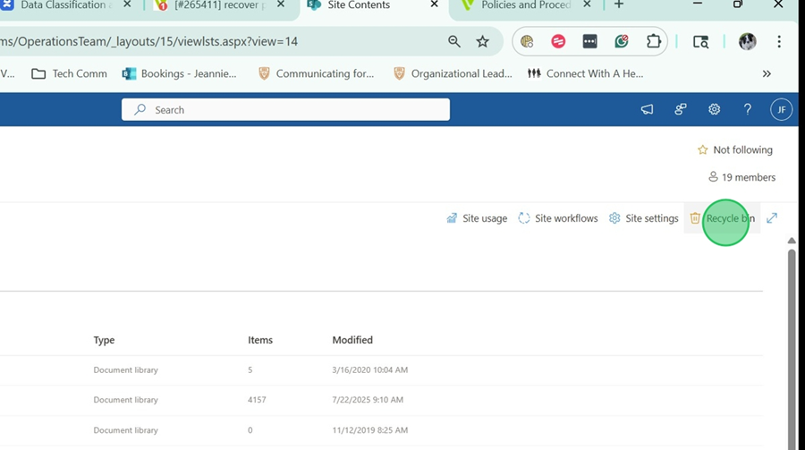
Task: Expand content with the diagonal arrows icon
Action: click(772, 218)
